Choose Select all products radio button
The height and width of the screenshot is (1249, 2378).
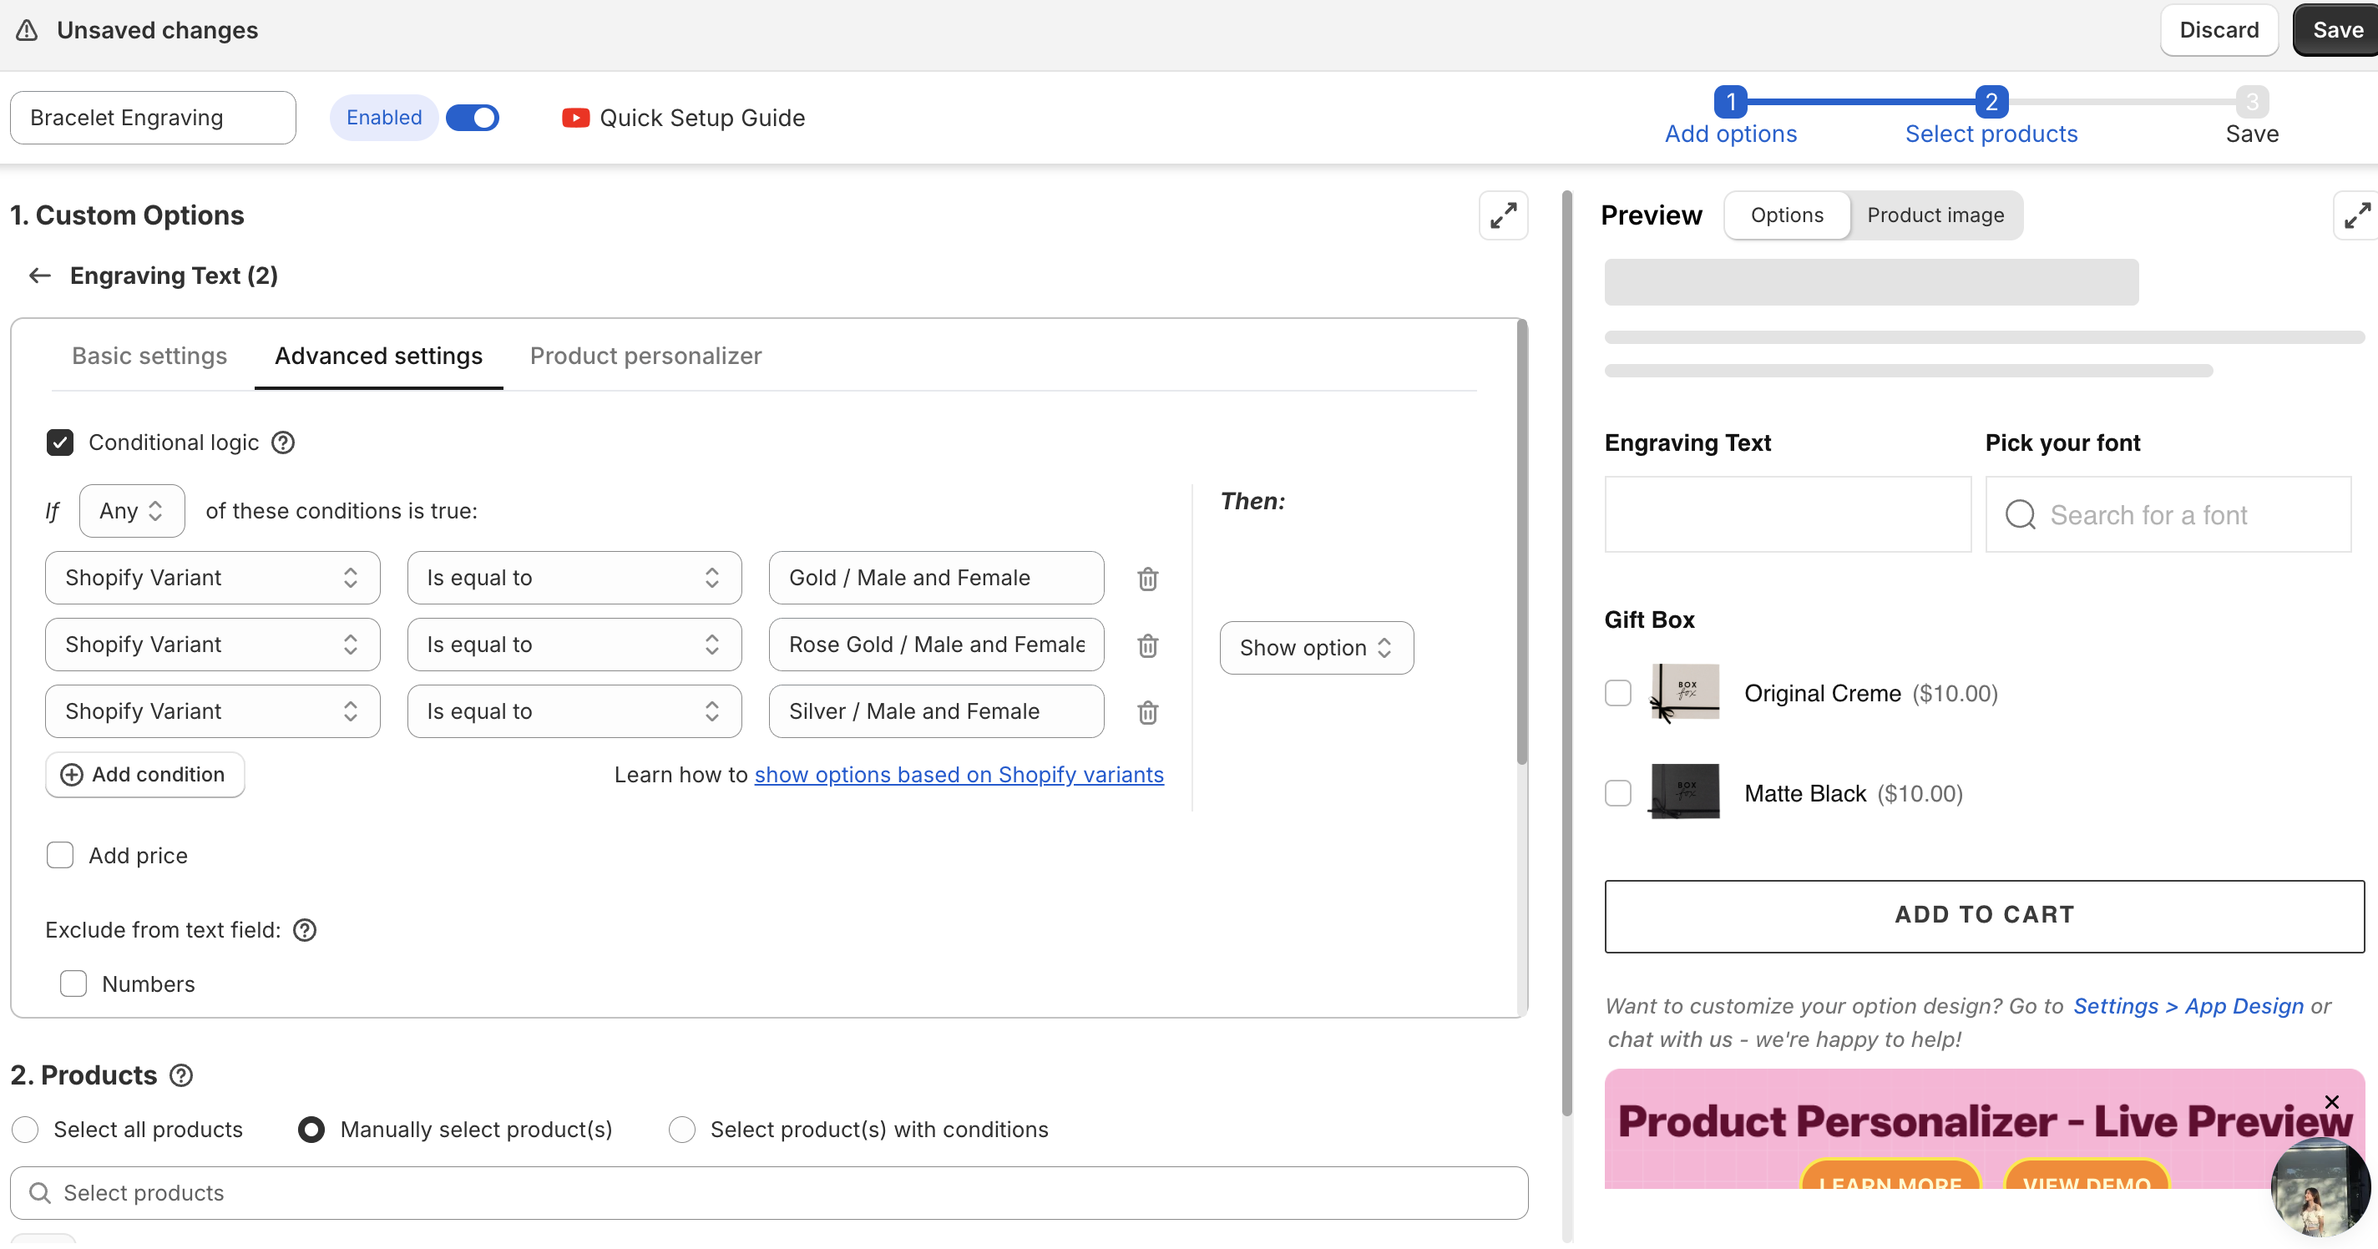tap(26, 1129)
